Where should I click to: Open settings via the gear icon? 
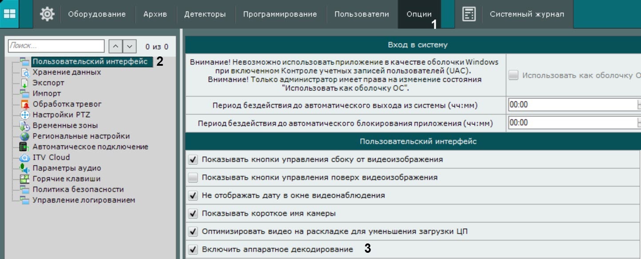47,14
